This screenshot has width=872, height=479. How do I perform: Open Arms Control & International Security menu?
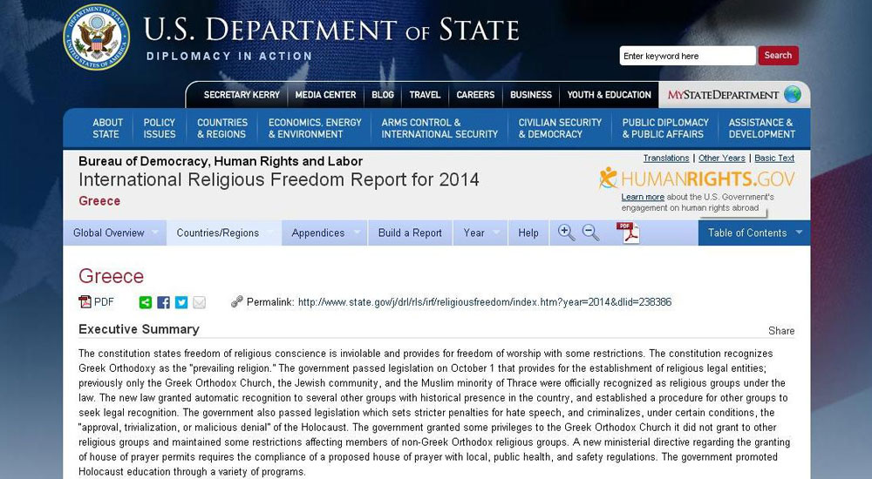[439, 128]
